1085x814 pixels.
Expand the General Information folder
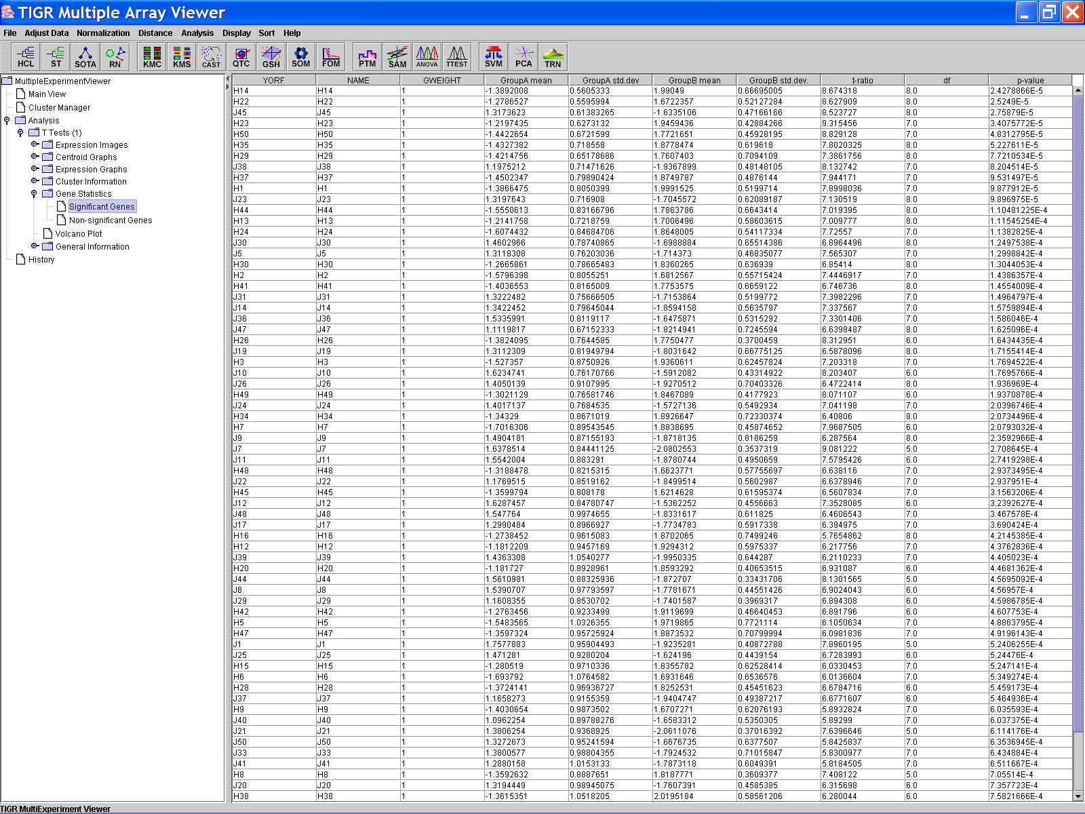tap(34, 246)
